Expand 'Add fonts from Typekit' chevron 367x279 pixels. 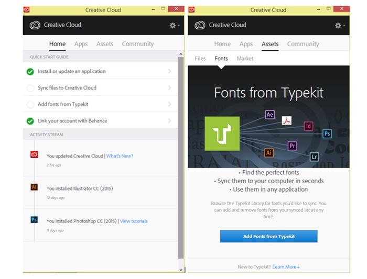coord(169,104)
